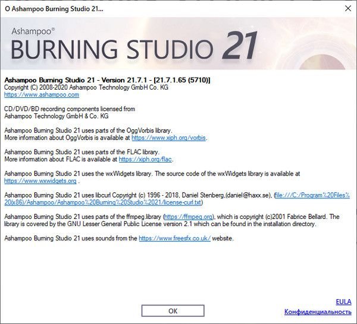
Task: Open the https://xiph.org/flac link
Action: [145, 159]
